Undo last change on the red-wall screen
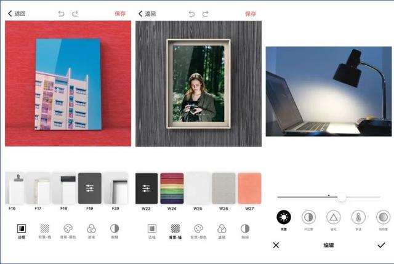 coord(61,14)
